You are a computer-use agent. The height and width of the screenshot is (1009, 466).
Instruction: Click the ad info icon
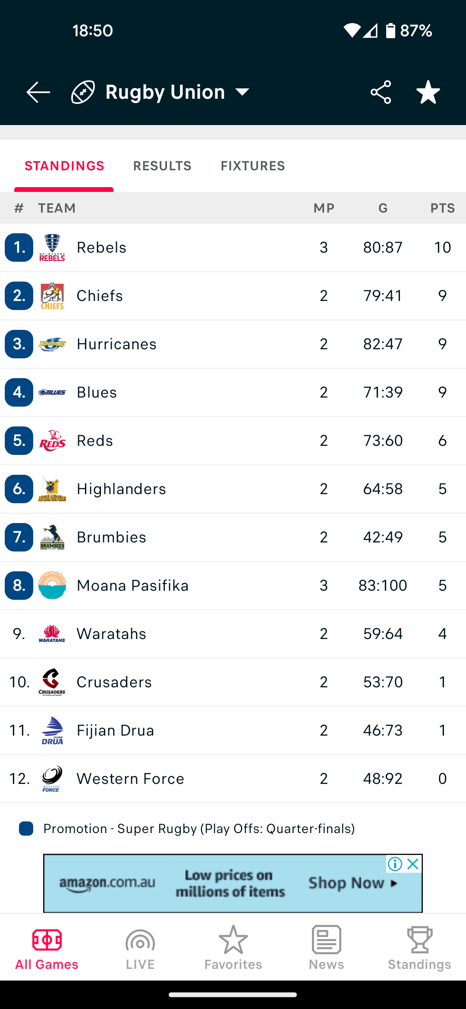pos(395,864)
